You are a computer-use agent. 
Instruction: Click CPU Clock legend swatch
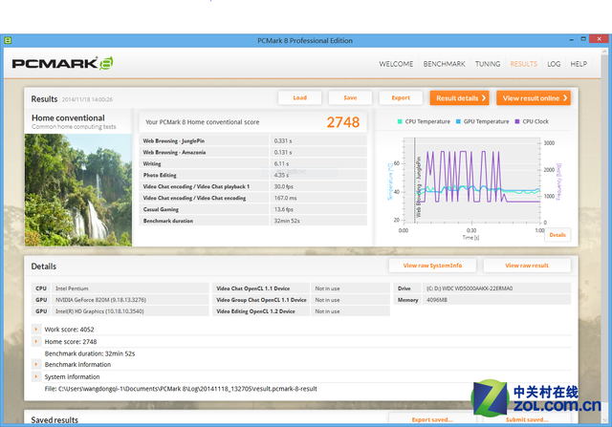(517, 121)
